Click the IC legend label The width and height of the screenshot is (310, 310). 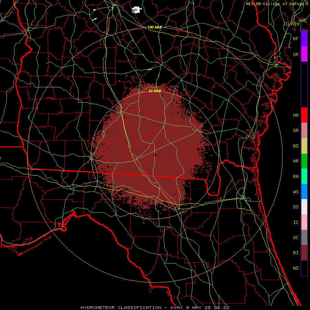coord(296,222)
